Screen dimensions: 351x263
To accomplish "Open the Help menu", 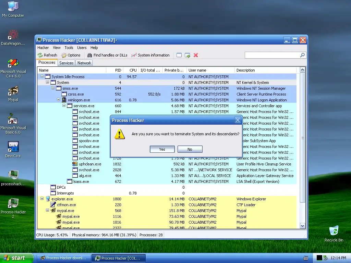I will tap(94, 48).
